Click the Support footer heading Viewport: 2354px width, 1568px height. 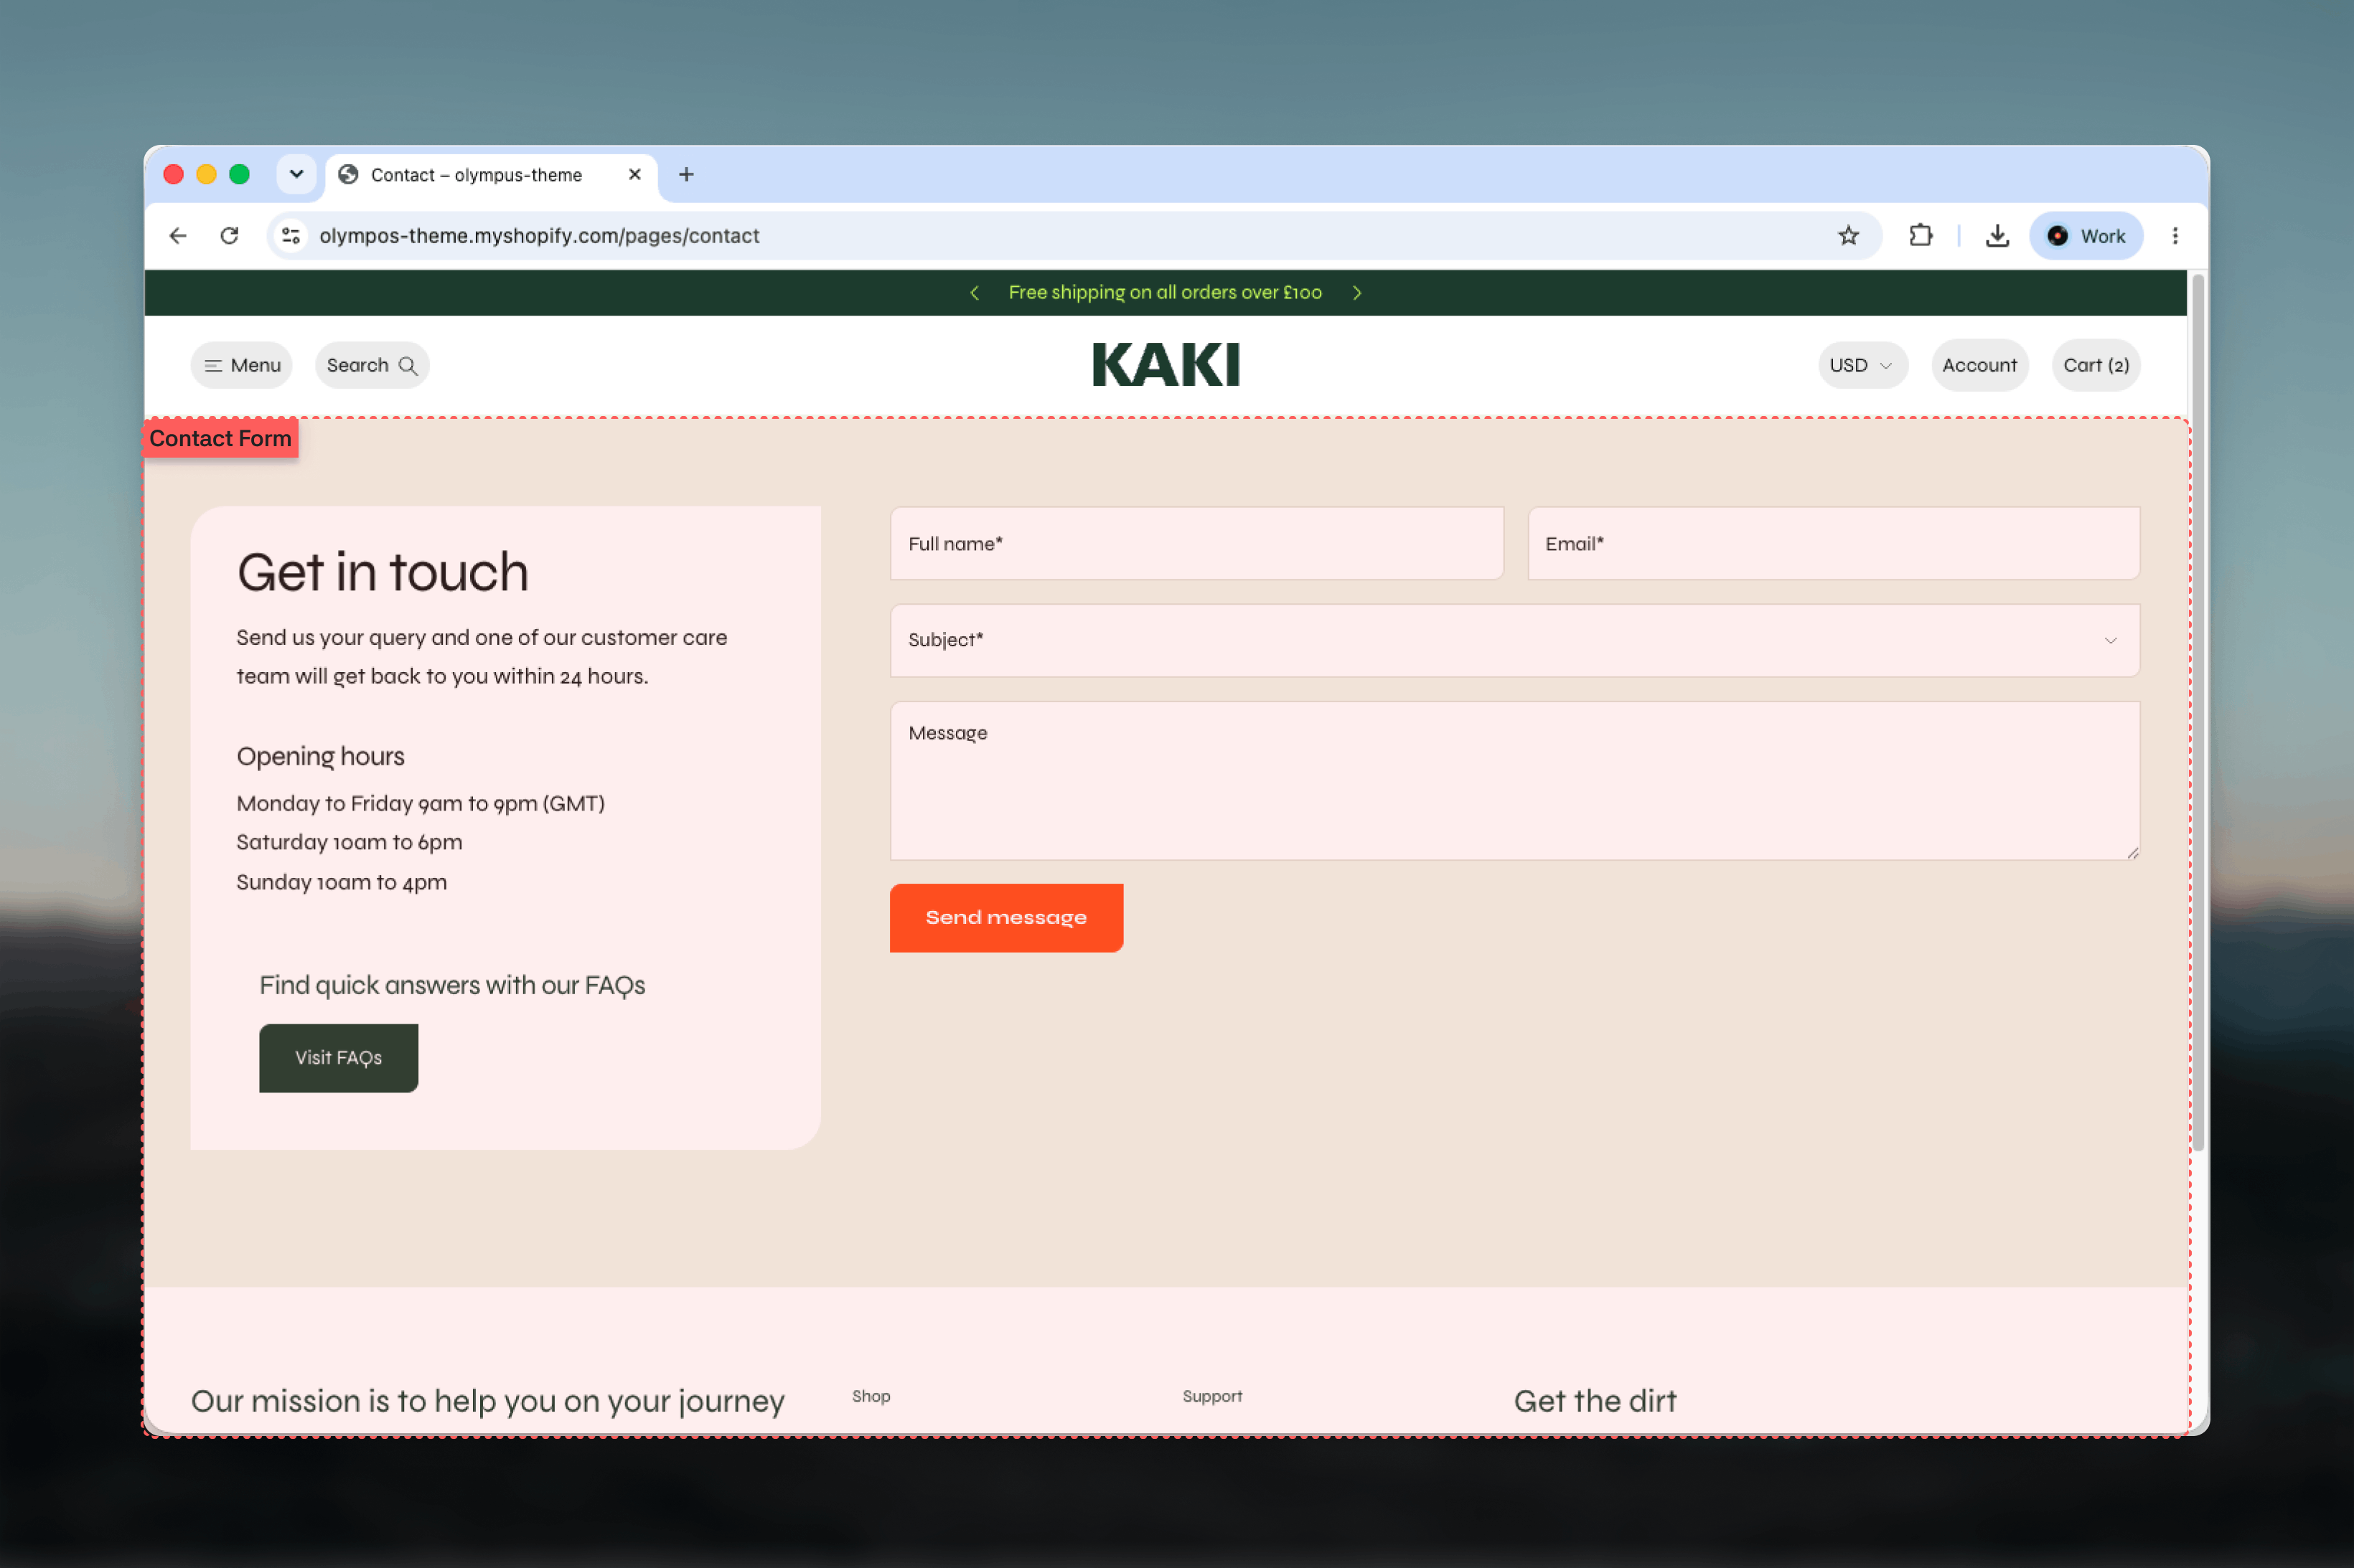[x=1211, y=1396]
